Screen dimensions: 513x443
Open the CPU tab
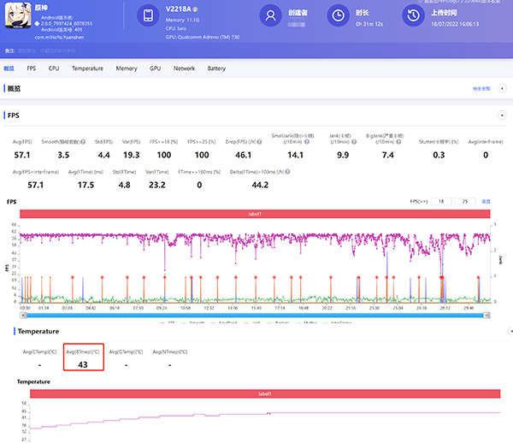click(x=54, y=68)
